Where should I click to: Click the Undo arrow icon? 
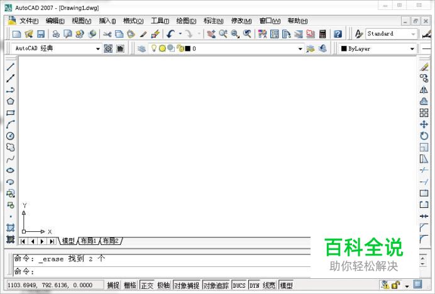click(x=170, y=34)
